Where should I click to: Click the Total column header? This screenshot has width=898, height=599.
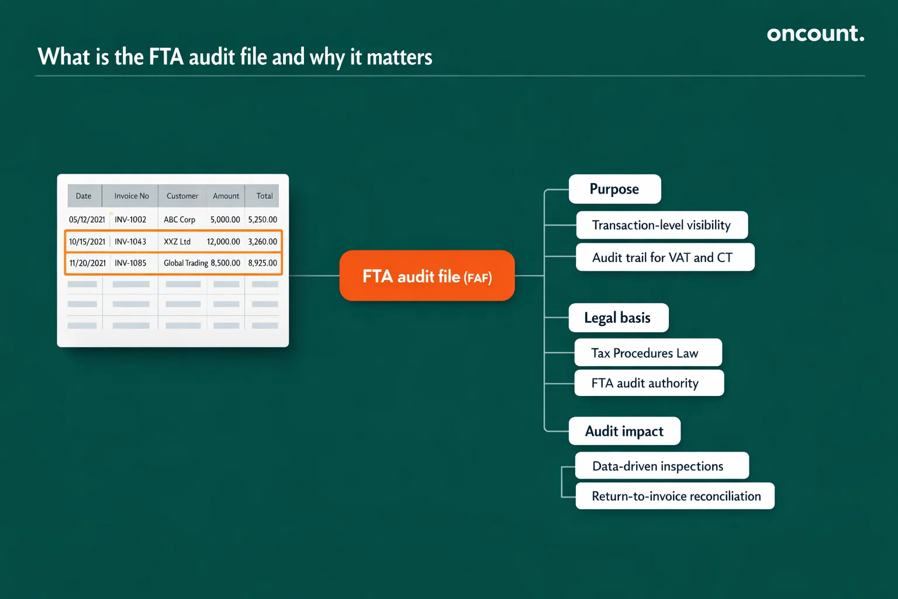[x=264, y=195]
